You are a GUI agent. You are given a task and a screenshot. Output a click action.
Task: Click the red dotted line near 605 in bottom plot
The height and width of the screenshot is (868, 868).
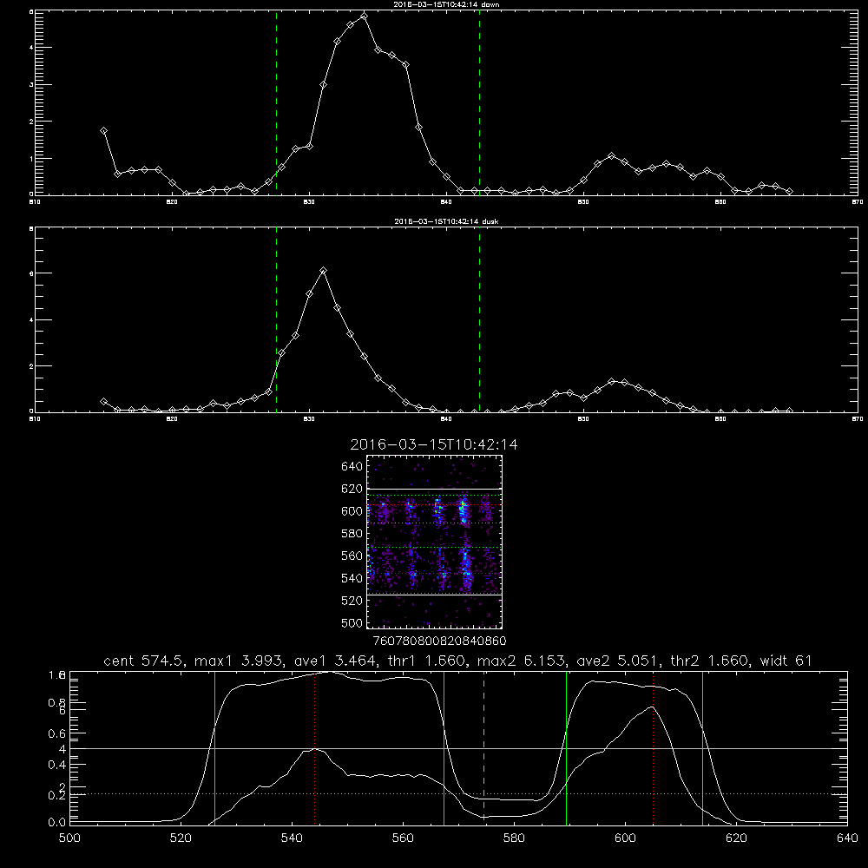pos(654,747)
